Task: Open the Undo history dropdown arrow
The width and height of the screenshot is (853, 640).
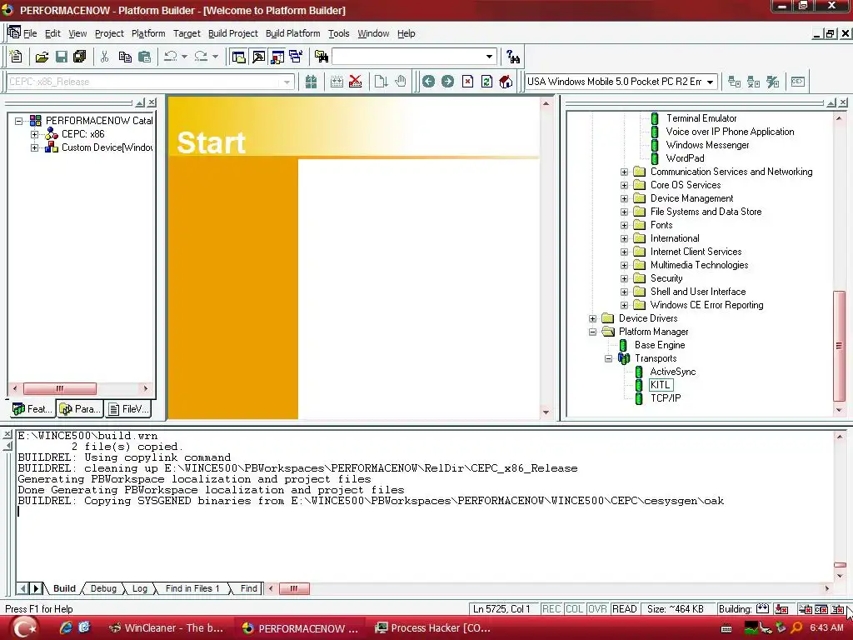Action: click(184, 57)
